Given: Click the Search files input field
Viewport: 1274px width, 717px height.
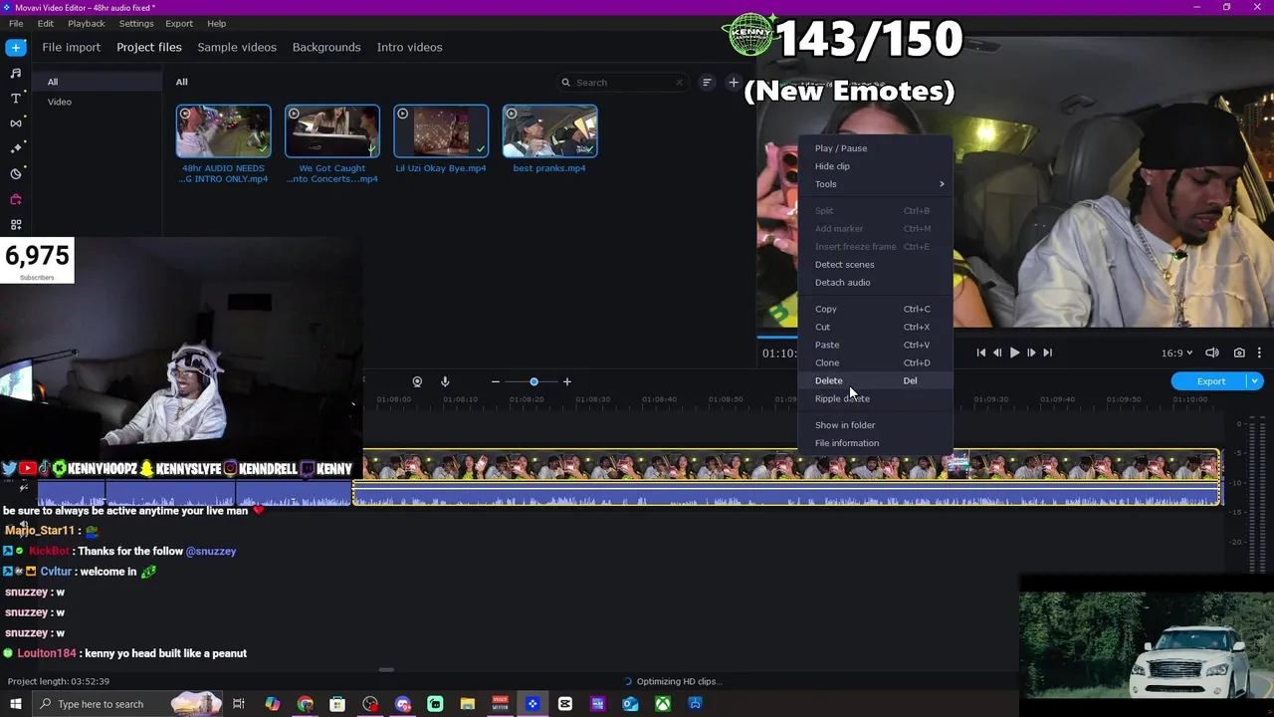Looking at the screenshot, I should click(622, 83).
